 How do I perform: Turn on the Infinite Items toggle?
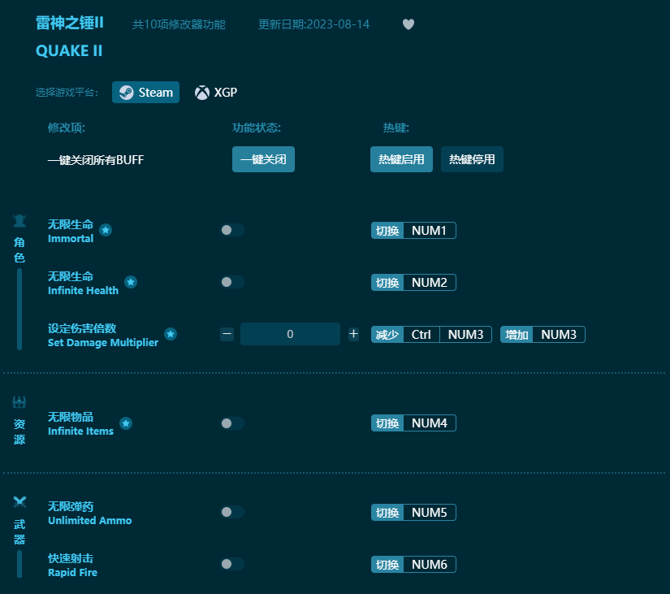coord(231,423)
